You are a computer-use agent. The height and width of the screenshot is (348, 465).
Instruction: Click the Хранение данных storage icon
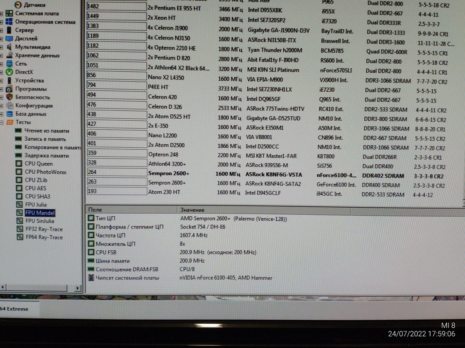(x=10, y=55)
